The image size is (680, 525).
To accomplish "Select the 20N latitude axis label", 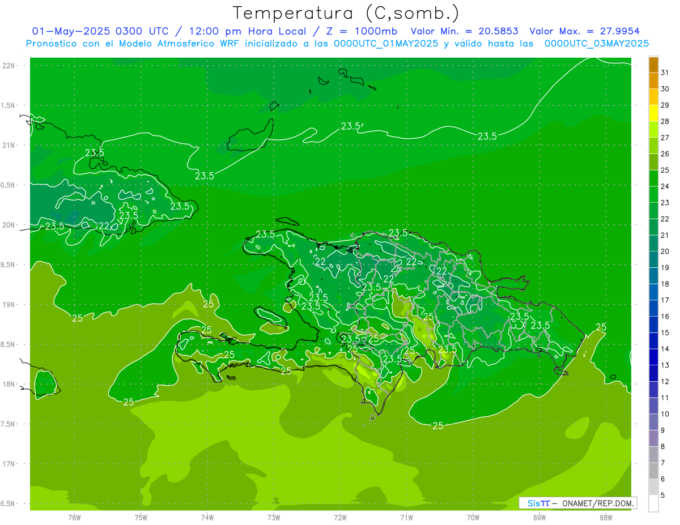I will point(10,225).
